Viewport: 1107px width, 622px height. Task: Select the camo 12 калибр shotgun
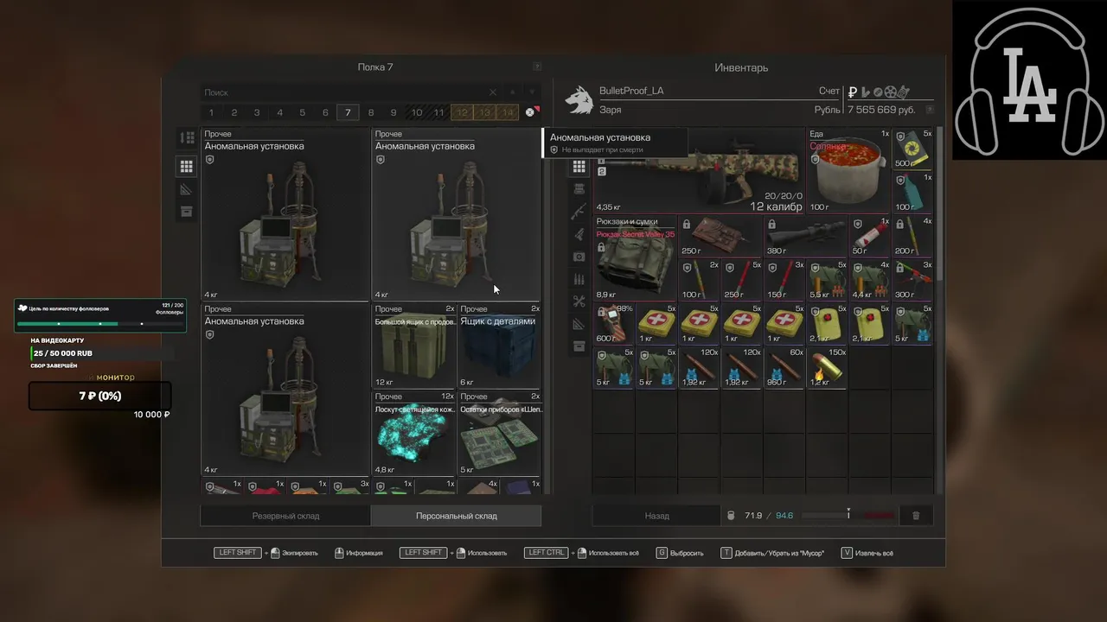700,171
